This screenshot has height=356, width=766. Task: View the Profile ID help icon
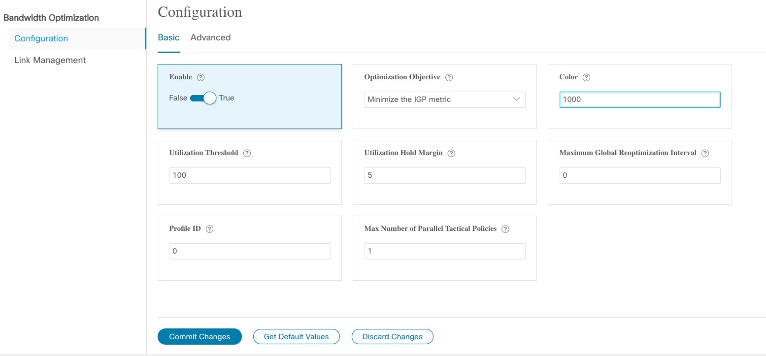tap(209, 228)
